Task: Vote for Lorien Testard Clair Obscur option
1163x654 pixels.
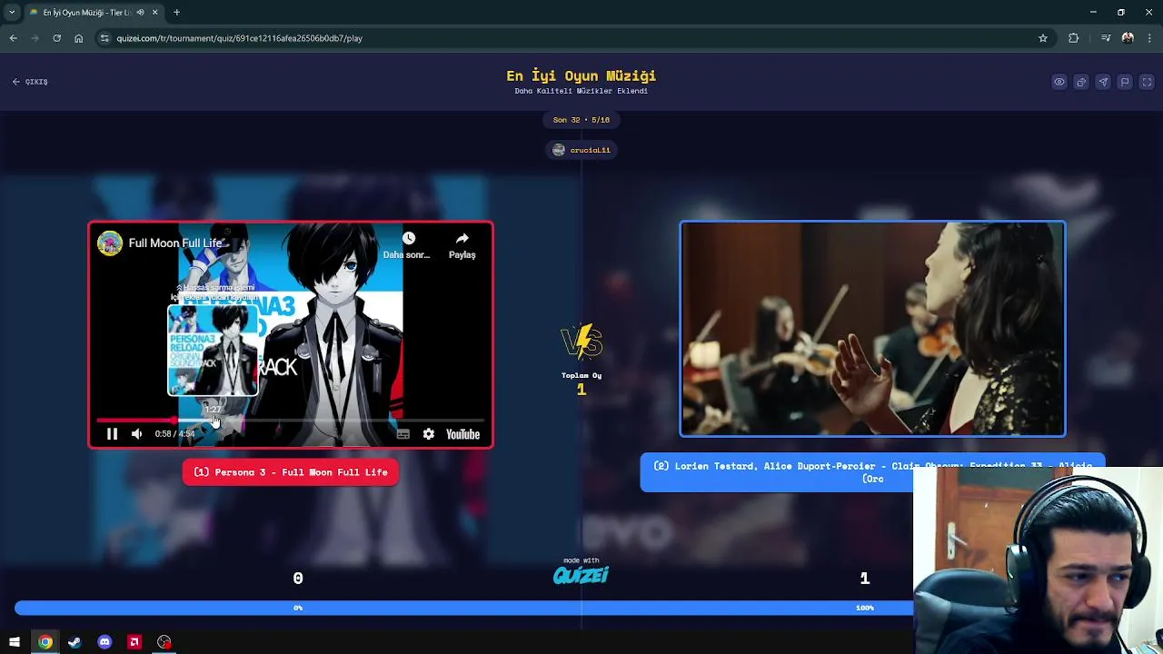Action: [x=872, y=472]
